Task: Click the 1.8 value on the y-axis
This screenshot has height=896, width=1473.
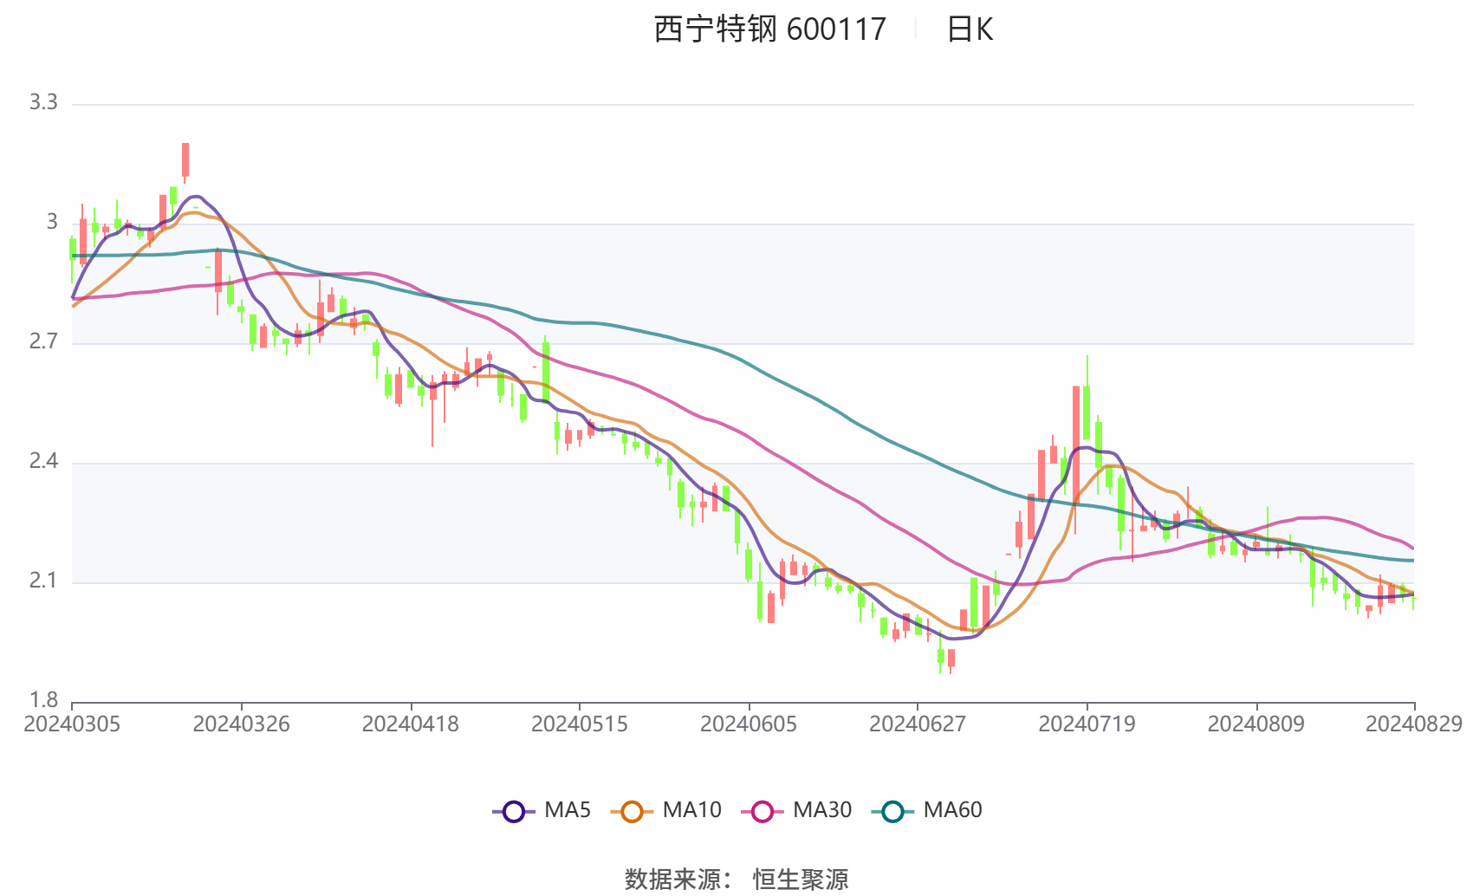Action: click(43, 699)
